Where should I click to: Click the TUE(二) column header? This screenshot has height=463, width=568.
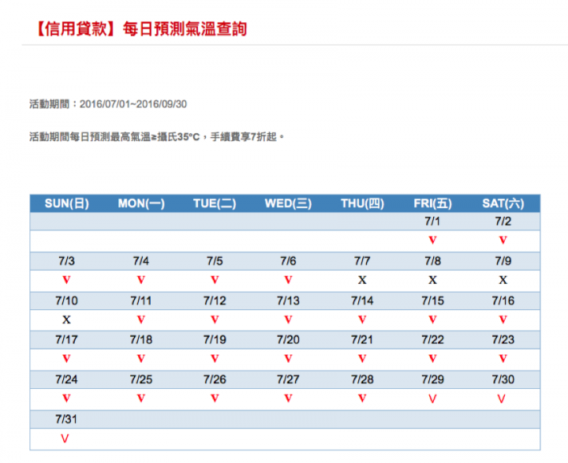pyautogui.click(x=215, y=203)
